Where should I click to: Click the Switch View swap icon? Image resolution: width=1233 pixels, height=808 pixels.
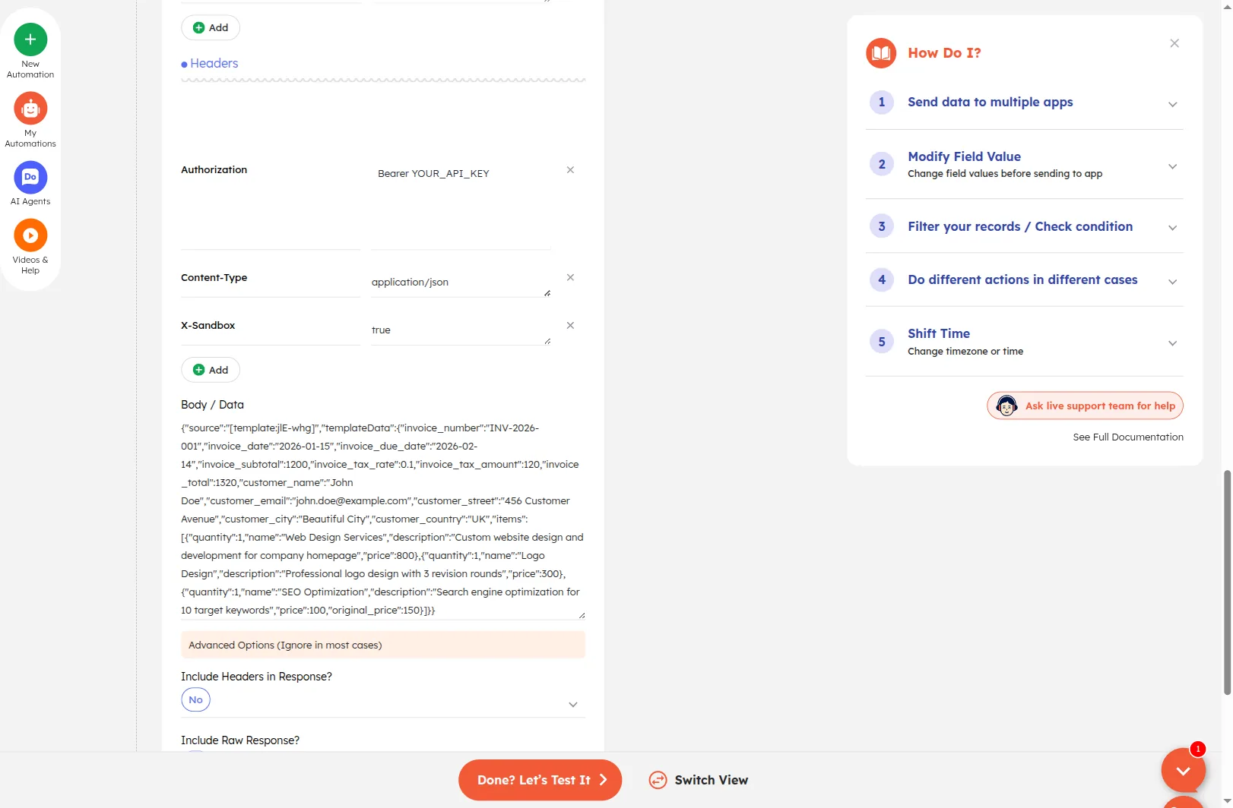658,780
